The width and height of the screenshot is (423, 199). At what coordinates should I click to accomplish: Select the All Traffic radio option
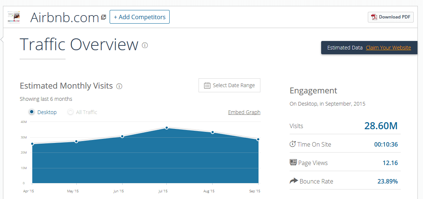coord(71,112)
